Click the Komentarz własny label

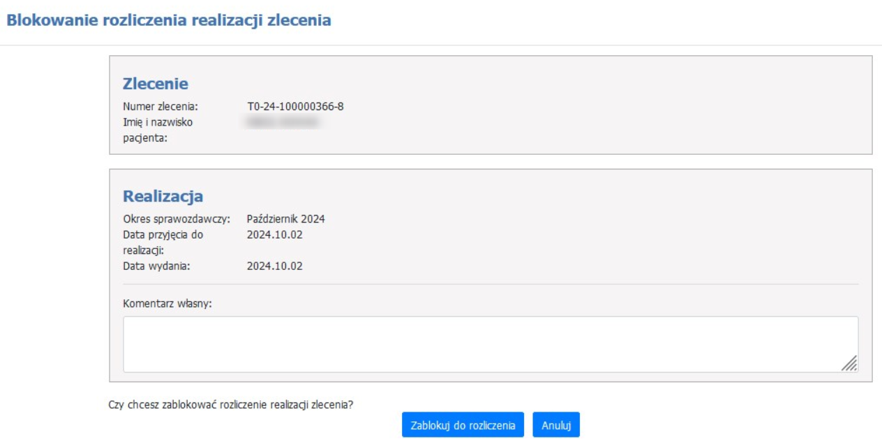click(167, 303)
